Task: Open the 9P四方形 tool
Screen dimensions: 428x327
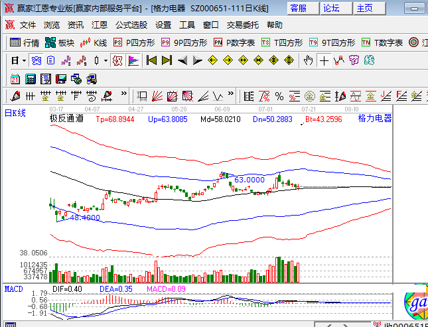Action: coord(184,42)
